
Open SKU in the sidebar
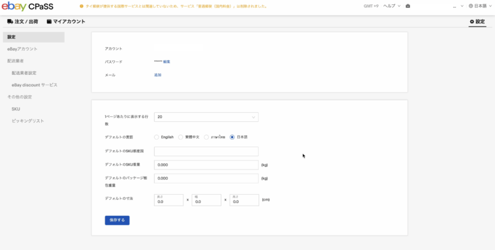16,109
